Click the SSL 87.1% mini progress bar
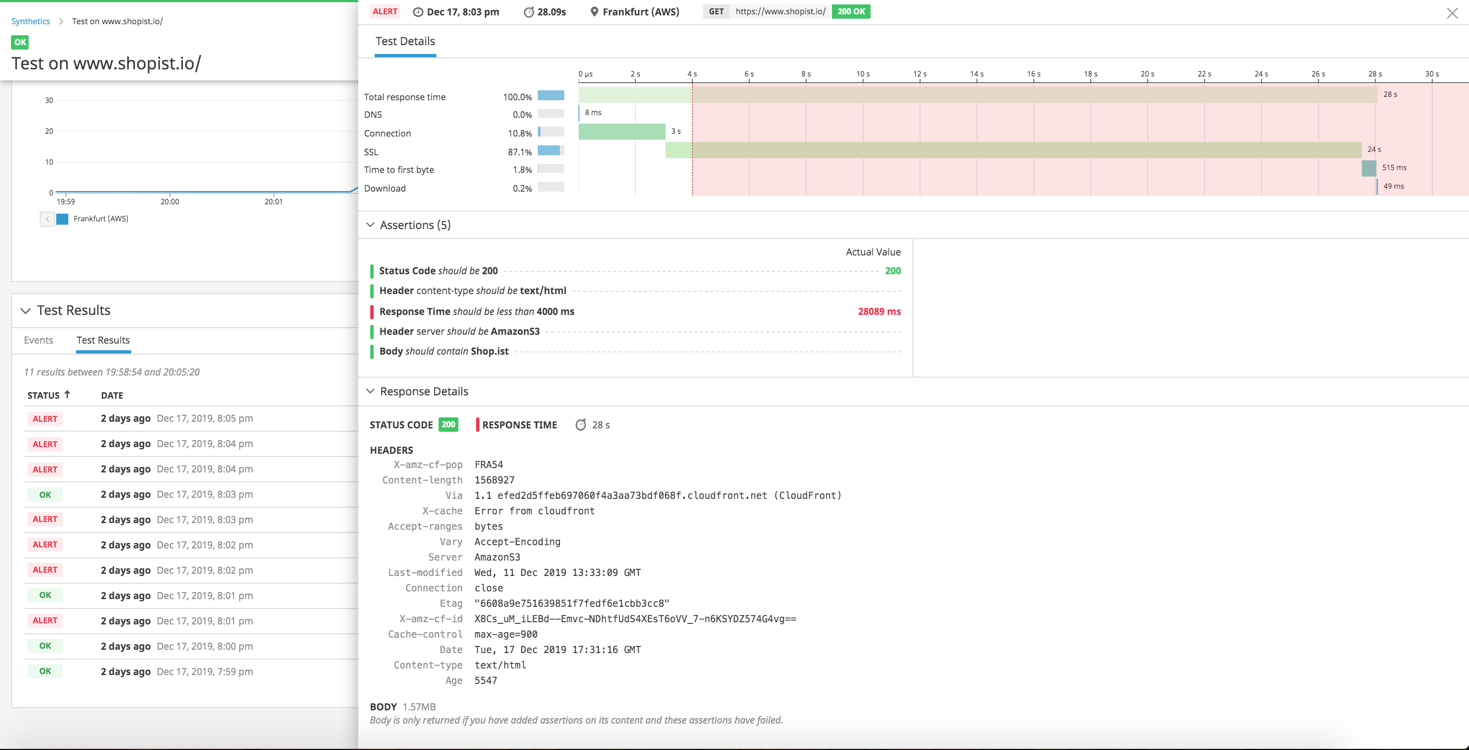This screenshot has height=750, width=1469. click(x=551, y=150)
